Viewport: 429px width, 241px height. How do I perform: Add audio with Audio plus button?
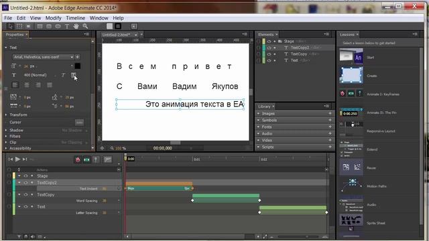click(x=330, y=133)
